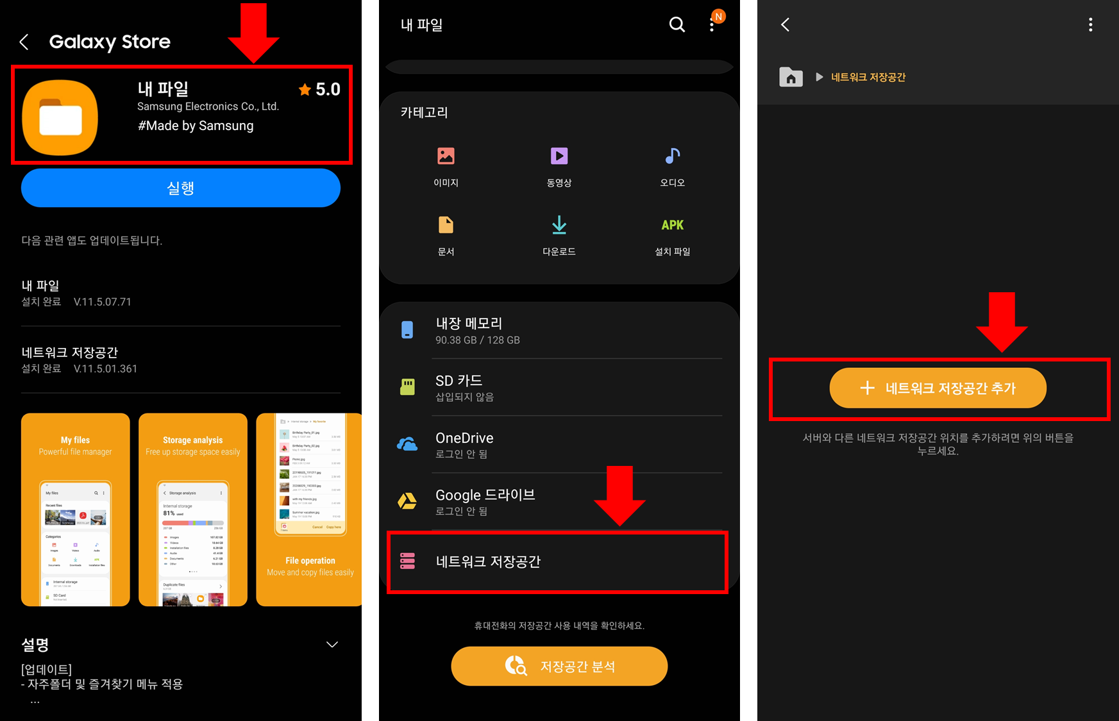Open the 문서 documents category
This screenshot has width=1119, height=721.
coord(446,236)
